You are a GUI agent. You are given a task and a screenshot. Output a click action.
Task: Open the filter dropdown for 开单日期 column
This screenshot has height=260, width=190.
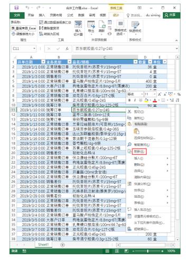43,62
